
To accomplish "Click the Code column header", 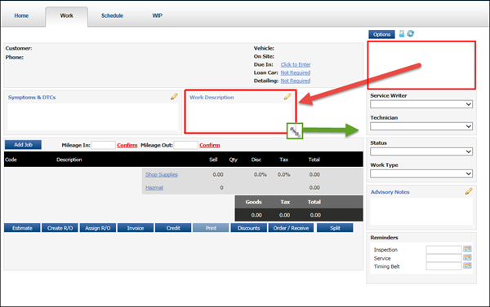I will coord(11,160).
